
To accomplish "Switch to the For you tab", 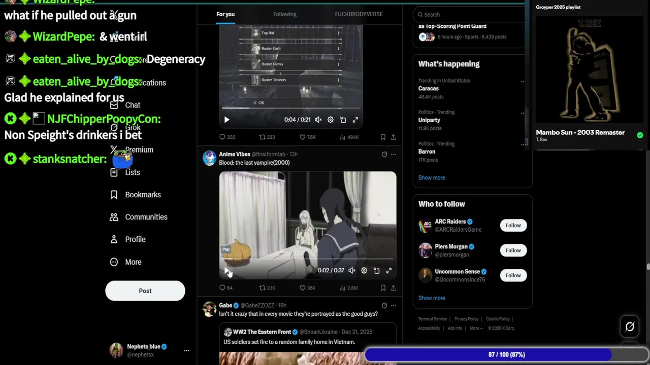I will (225, 14).
